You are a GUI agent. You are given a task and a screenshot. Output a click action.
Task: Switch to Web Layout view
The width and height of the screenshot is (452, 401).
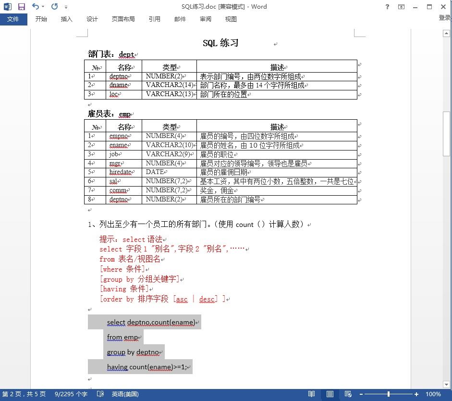point(348,394)
